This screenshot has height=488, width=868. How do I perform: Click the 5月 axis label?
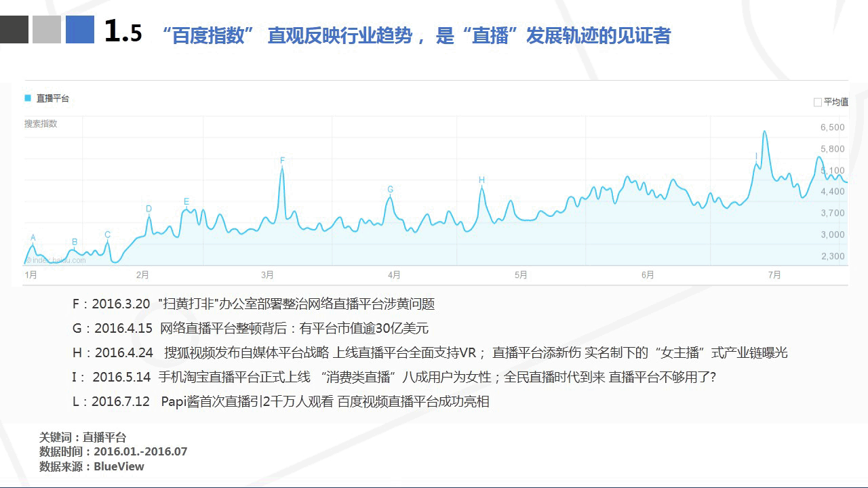(x=521, y=275)
